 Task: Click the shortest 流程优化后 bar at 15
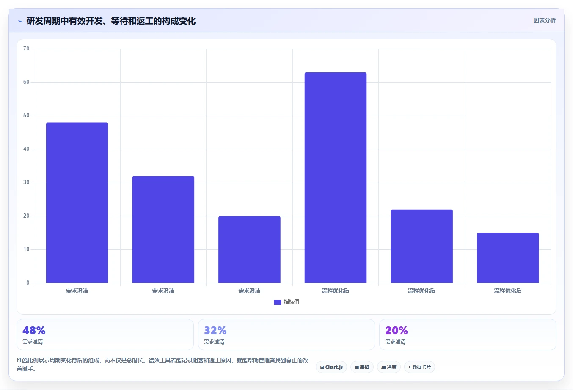[508, 258]
